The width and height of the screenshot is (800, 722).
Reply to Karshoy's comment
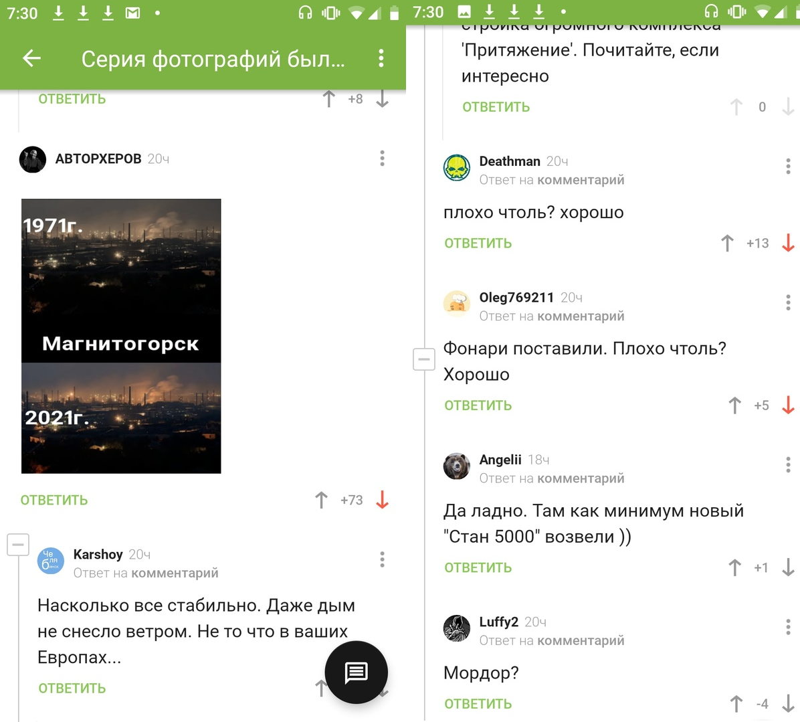tap(72, 689)
